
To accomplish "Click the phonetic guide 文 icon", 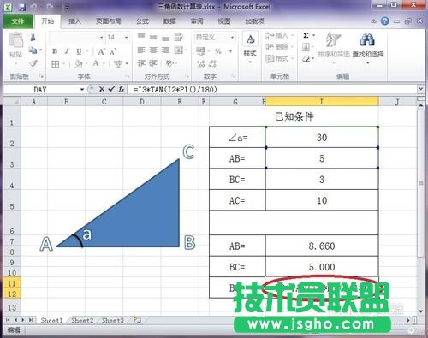I will pos(118,64).
